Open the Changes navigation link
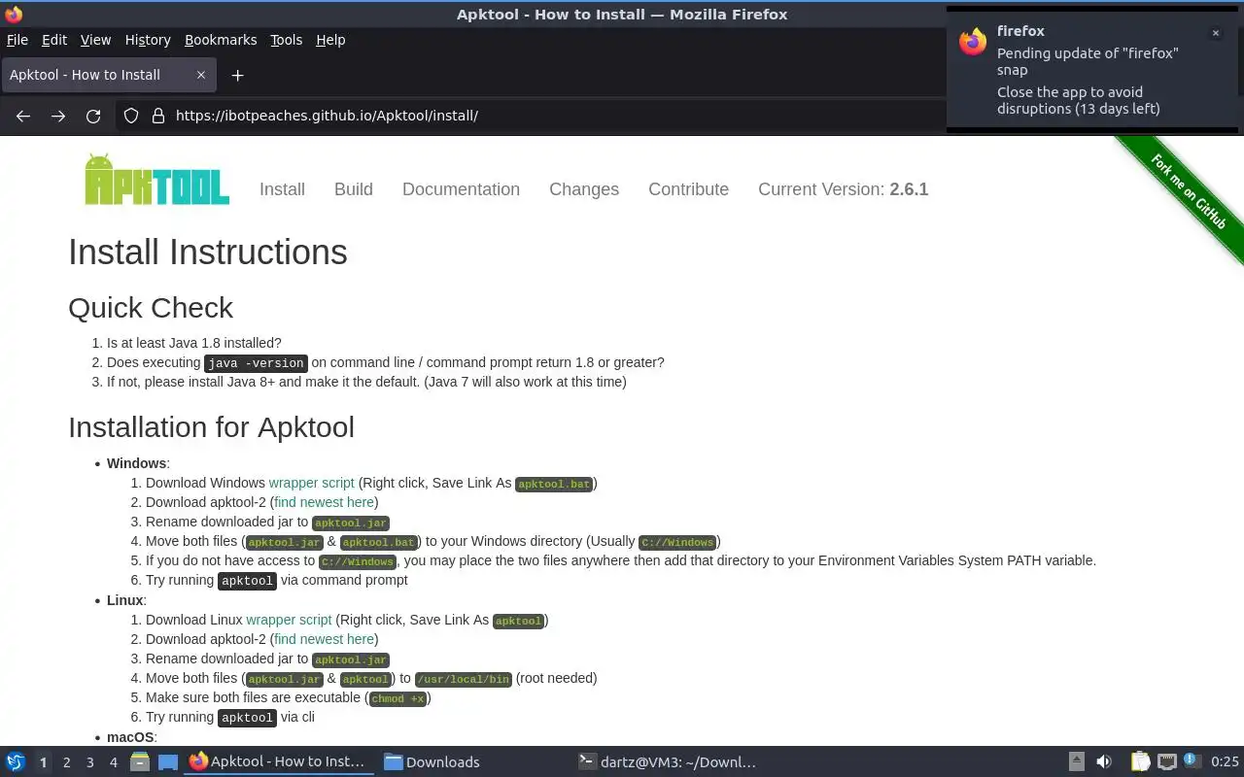Image resolution: width=1244 pixels, height=777 pixels. 584,189
